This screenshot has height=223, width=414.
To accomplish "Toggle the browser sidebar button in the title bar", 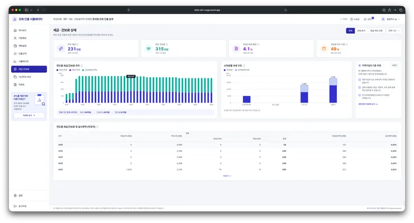I will pos(27,10).
